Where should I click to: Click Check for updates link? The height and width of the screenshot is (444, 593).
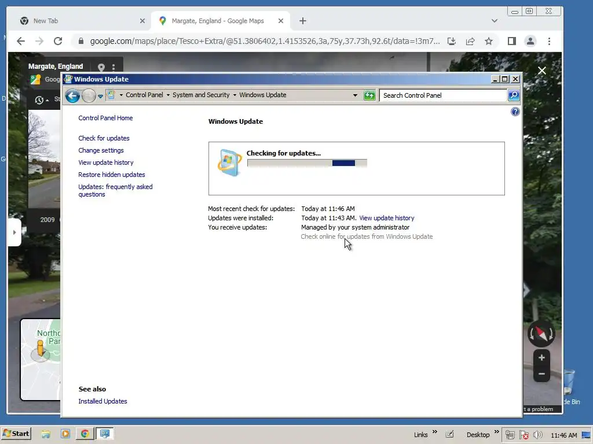click(104, 138)
